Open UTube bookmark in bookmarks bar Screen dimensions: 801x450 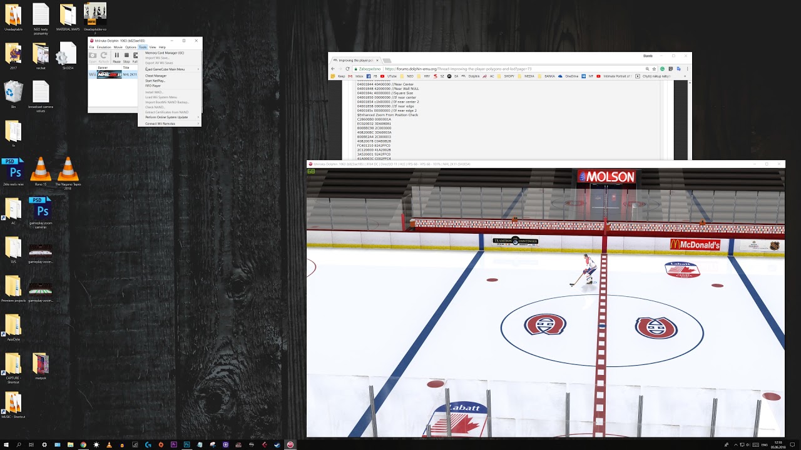tap(388, 76)
